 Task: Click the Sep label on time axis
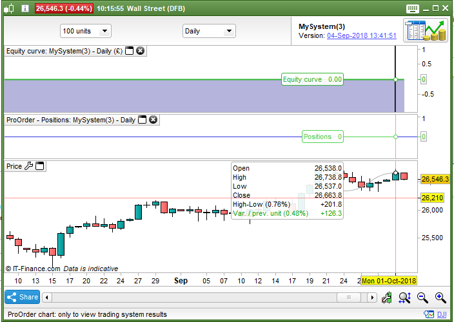click(181, 281)
